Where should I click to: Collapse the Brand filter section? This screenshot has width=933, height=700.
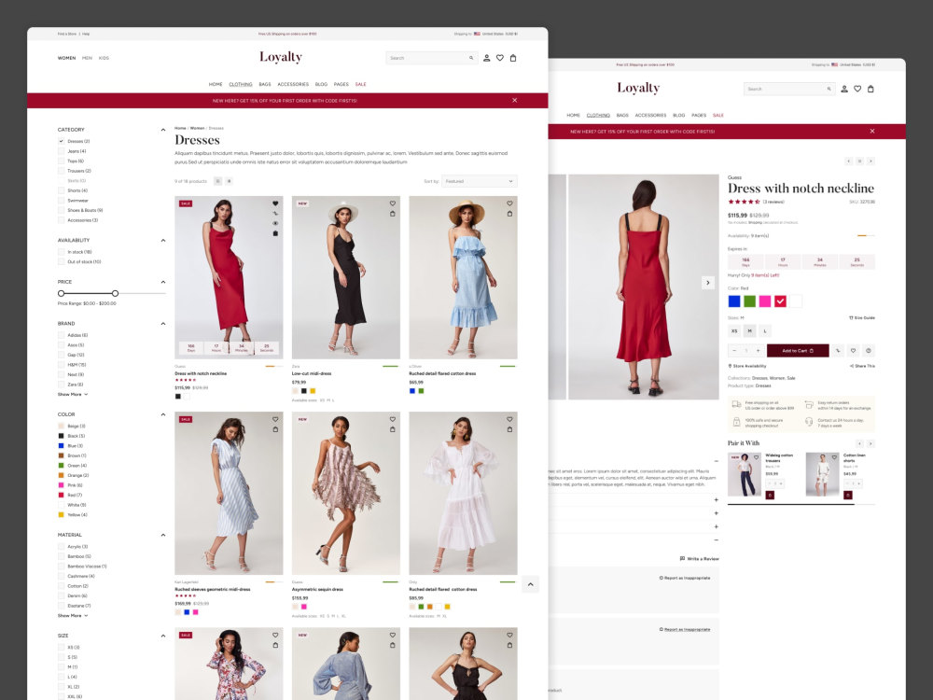[x=163, y=324]
